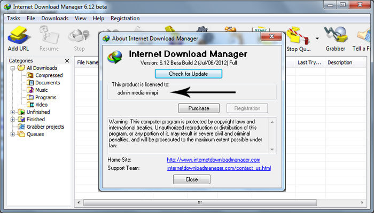Click the Purchase button

pos(199,108)
